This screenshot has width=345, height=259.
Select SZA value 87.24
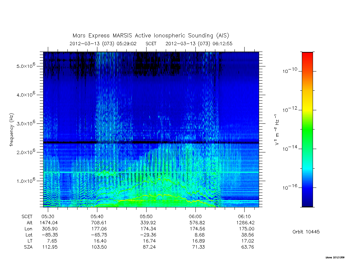point(149,247)
